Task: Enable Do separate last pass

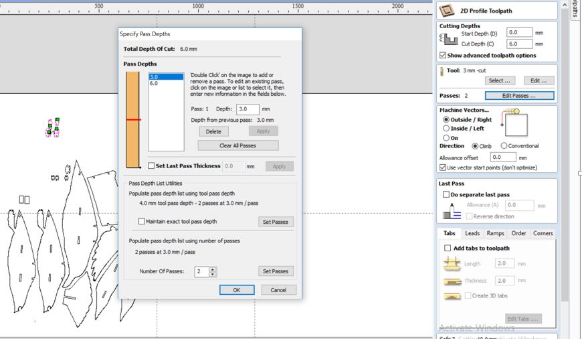Action: [x=446, y=194]
